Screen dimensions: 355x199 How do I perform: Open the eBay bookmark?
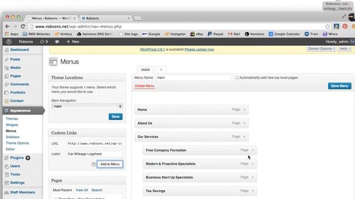tap(196, 34)
